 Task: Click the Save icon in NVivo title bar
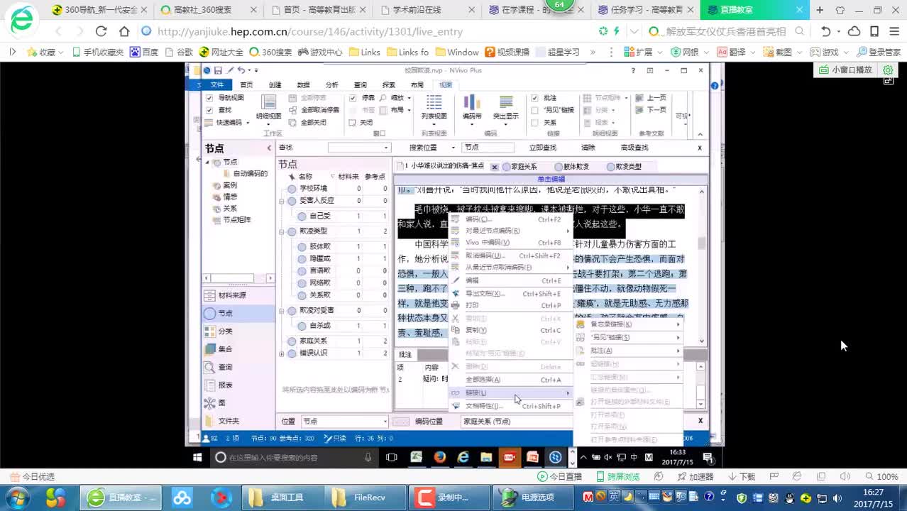point(218,70)
